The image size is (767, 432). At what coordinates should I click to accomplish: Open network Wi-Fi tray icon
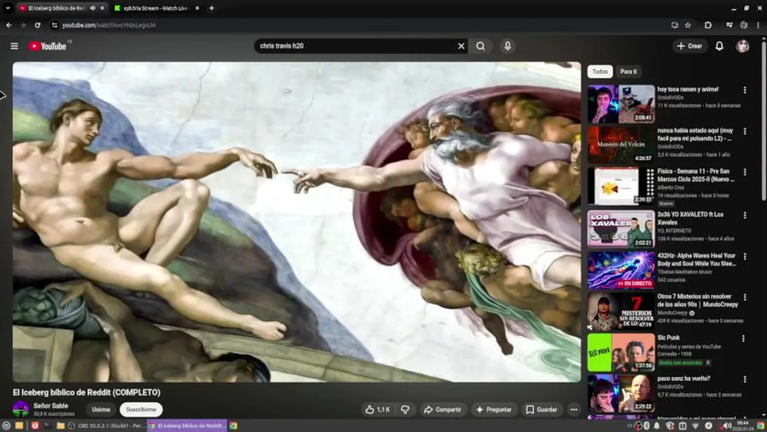coord(695,425)
